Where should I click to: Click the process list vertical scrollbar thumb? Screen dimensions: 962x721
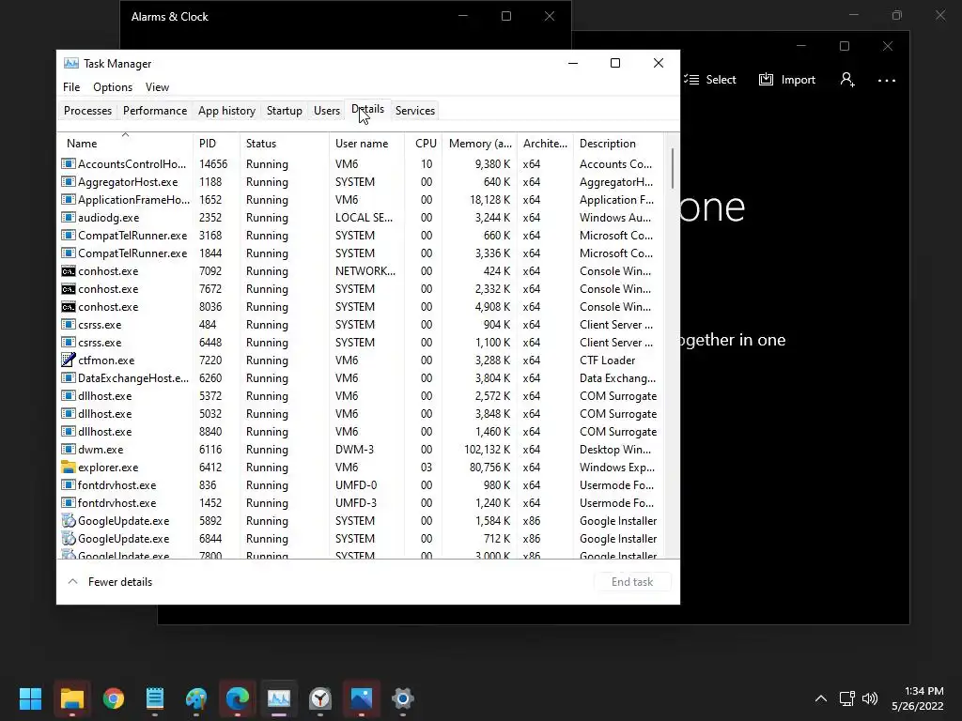[x=673, y=169]
